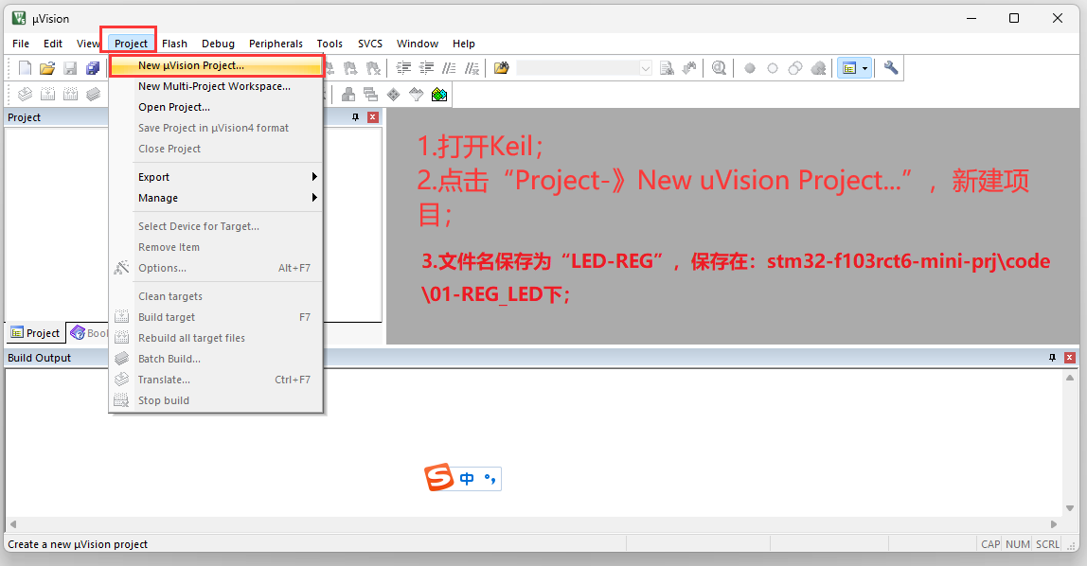Toggle the Build Output panel pin

tap(1052, 358)
